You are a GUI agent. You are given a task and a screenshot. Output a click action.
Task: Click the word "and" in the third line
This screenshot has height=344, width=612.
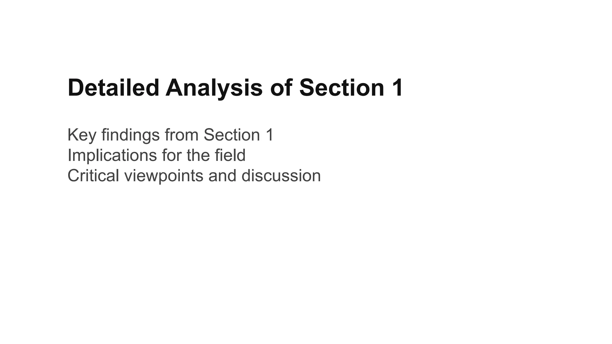pos(222,176)
